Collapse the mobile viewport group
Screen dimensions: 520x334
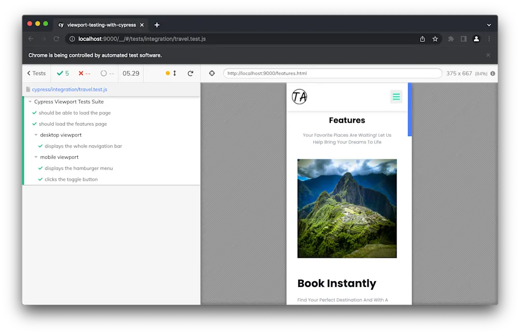point(59,157)
